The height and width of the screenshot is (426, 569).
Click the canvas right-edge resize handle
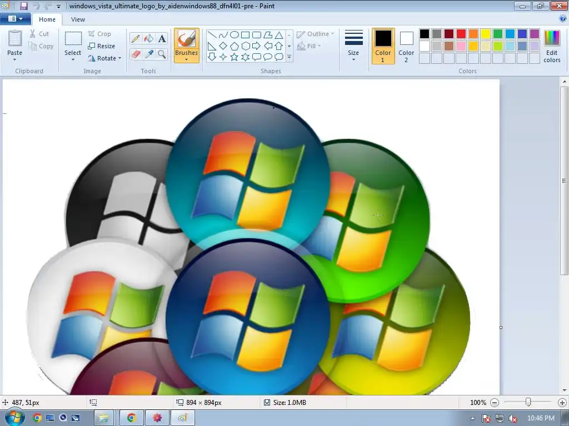(x=501, y=327)
